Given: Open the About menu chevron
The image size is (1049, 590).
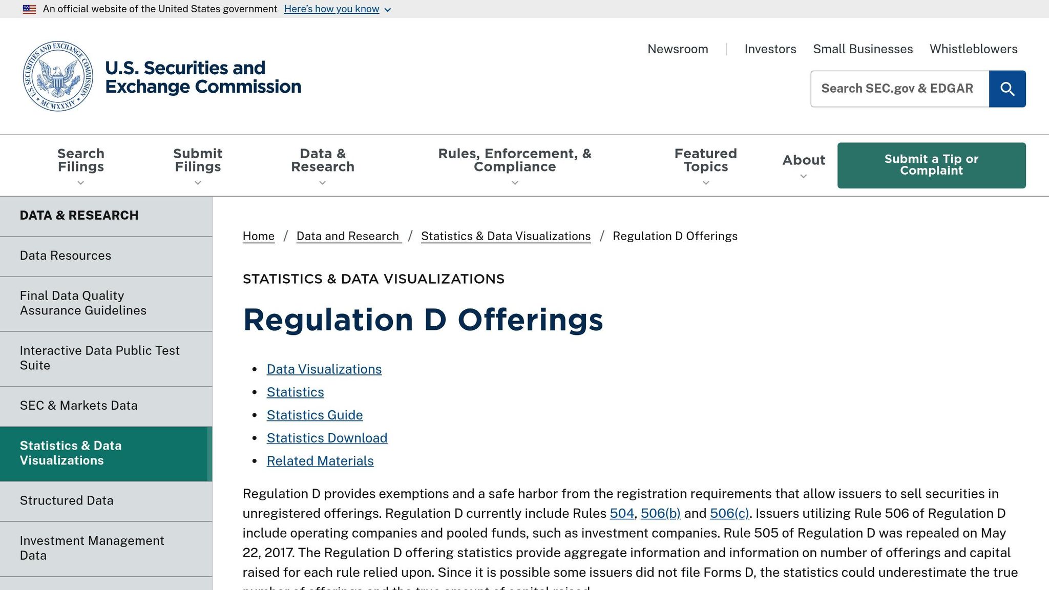Looking at the screenshot, I should click(x=803, y=176).
